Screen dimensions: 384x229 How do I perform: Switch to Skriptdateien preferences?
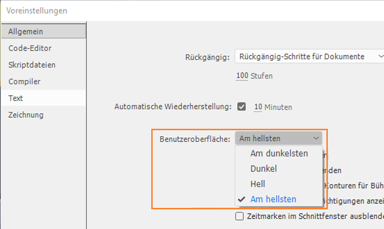tap(32, 65)
